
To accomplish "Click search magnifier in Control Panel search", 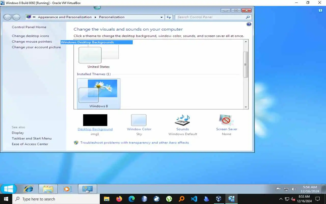I will 248,17.
